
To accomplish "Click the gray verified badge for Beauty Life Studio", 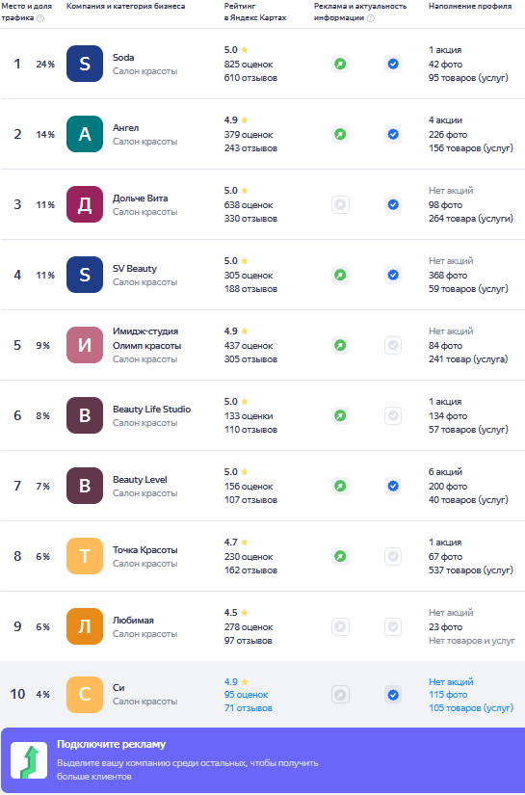I will pyautogui.click(x=393, y=415).
